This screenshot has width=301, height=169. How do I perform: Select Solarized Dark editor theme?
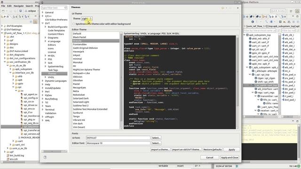(x=81, y=98)
